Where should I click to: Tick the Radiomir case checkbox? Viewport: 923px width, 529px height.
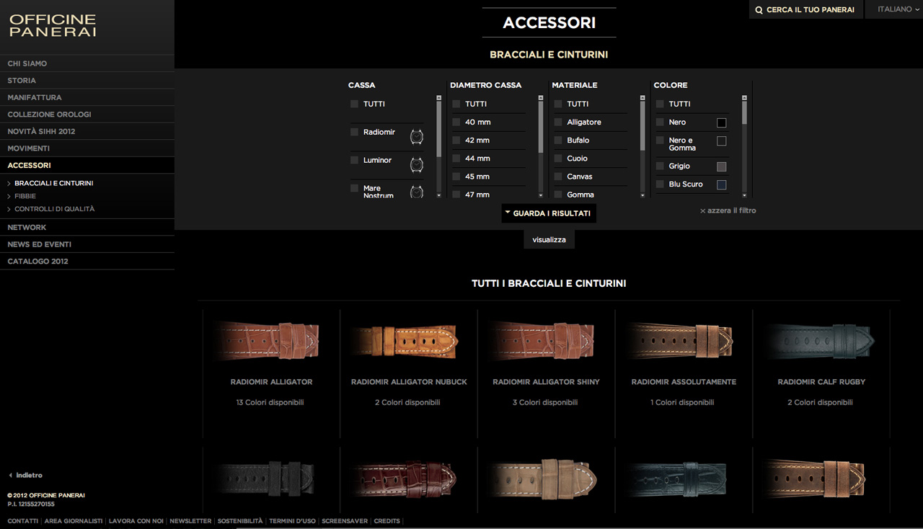point(354,132)
